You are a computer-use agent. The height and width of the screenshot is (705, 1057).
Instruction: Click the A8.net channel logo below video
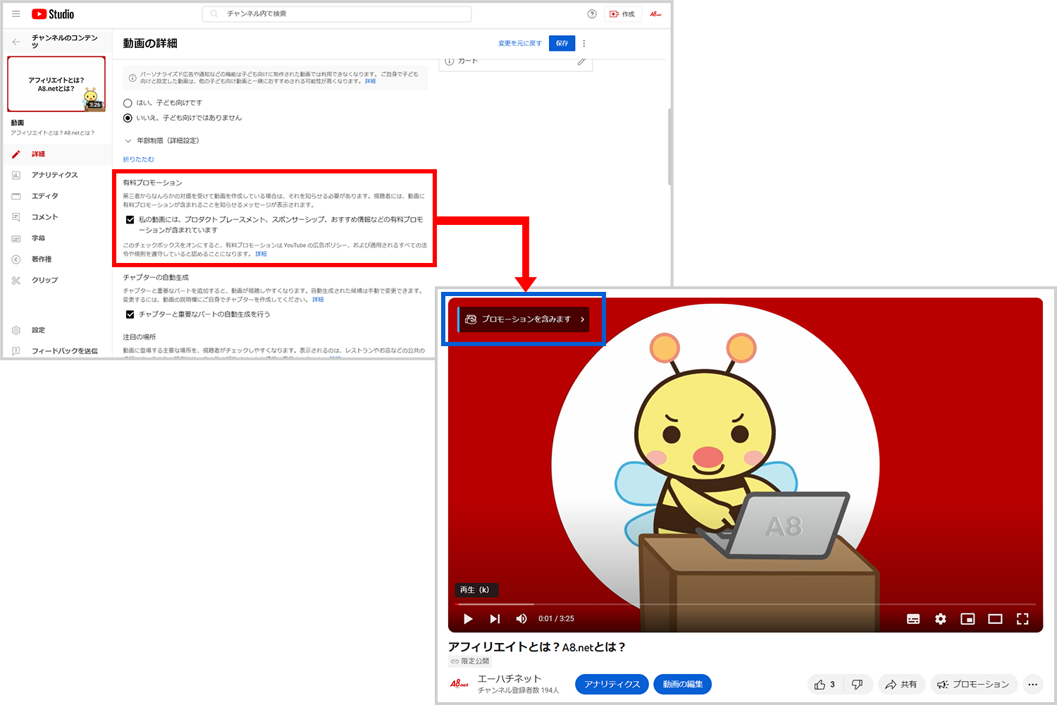[x=459, y=684]
